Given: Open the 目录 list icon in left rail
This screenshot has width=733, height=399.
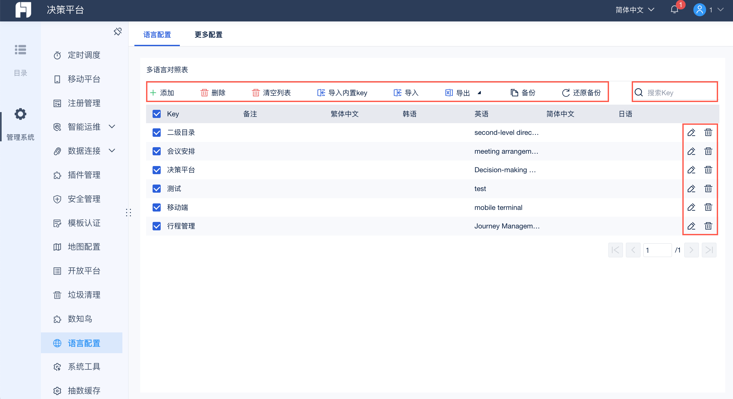Looking at the screenshot, I should click(x=20, y=50).
